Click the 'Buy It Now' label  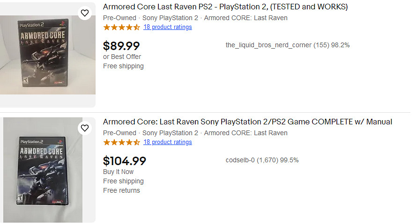[118, 172]
